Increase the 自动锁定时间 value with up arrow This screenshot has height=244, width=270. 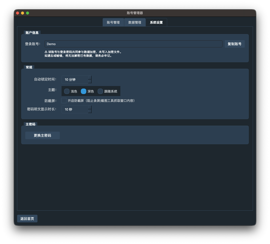[x=90, y=77]
